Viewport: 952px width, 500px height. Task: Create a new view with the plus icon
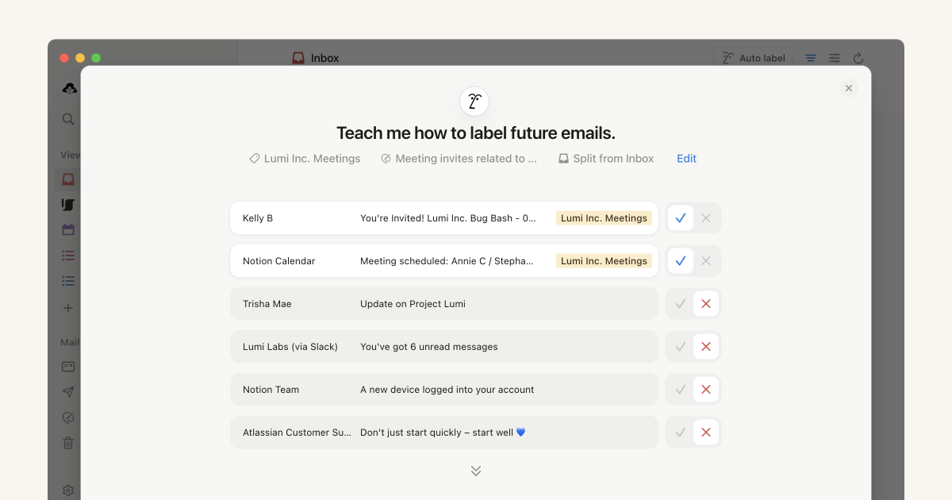tap(68, 309)
